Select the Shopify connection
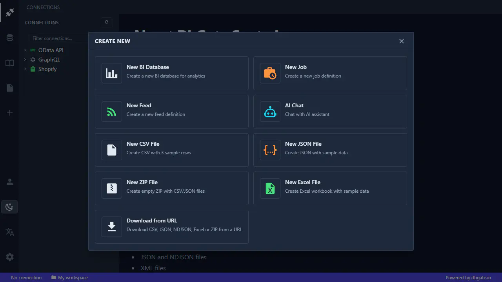 [x=47, y=69]
